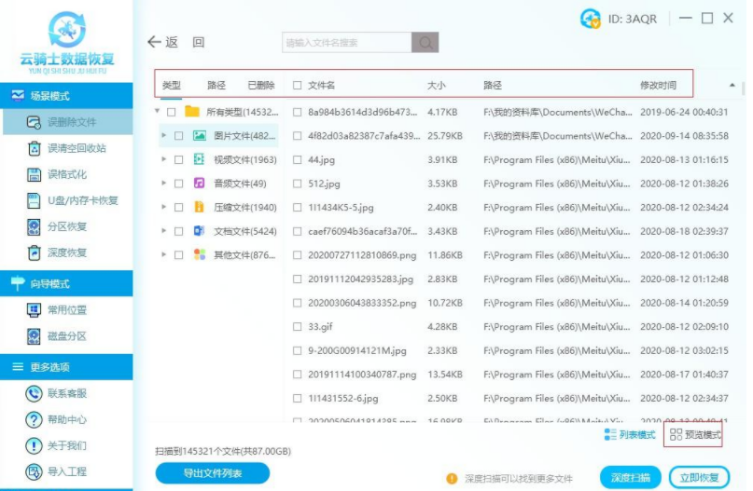Select the 所有类型 folder icon
Image resolution: width=753 pixels, height=491 pixels.
[x=192, y=112]
